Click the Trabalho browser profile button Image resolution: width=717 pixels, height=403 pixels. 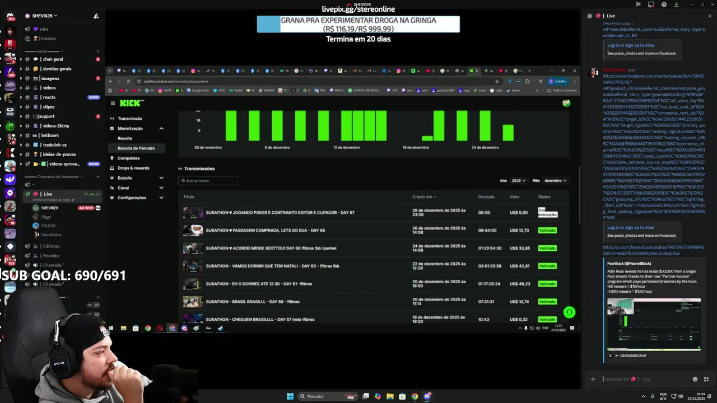point(558,81)
